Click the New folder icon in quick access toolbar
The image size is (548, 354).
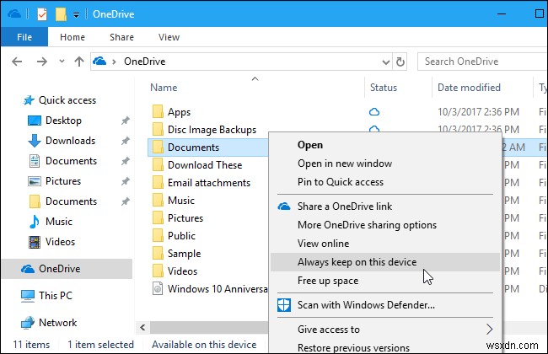coord(61,14)
